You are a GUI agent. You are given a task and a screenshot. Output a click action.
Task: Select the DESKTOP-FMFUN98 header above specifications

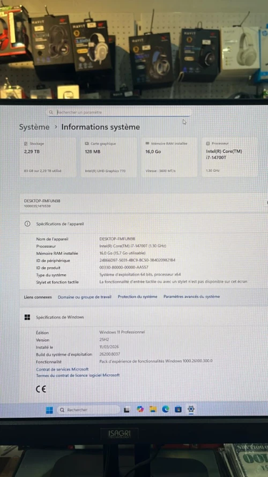coord(42,201)
